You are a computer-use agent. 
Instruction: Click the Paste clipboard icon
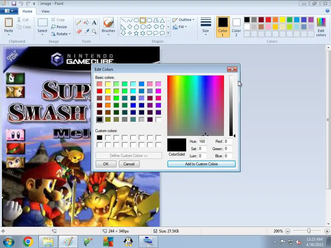[9, 22]
